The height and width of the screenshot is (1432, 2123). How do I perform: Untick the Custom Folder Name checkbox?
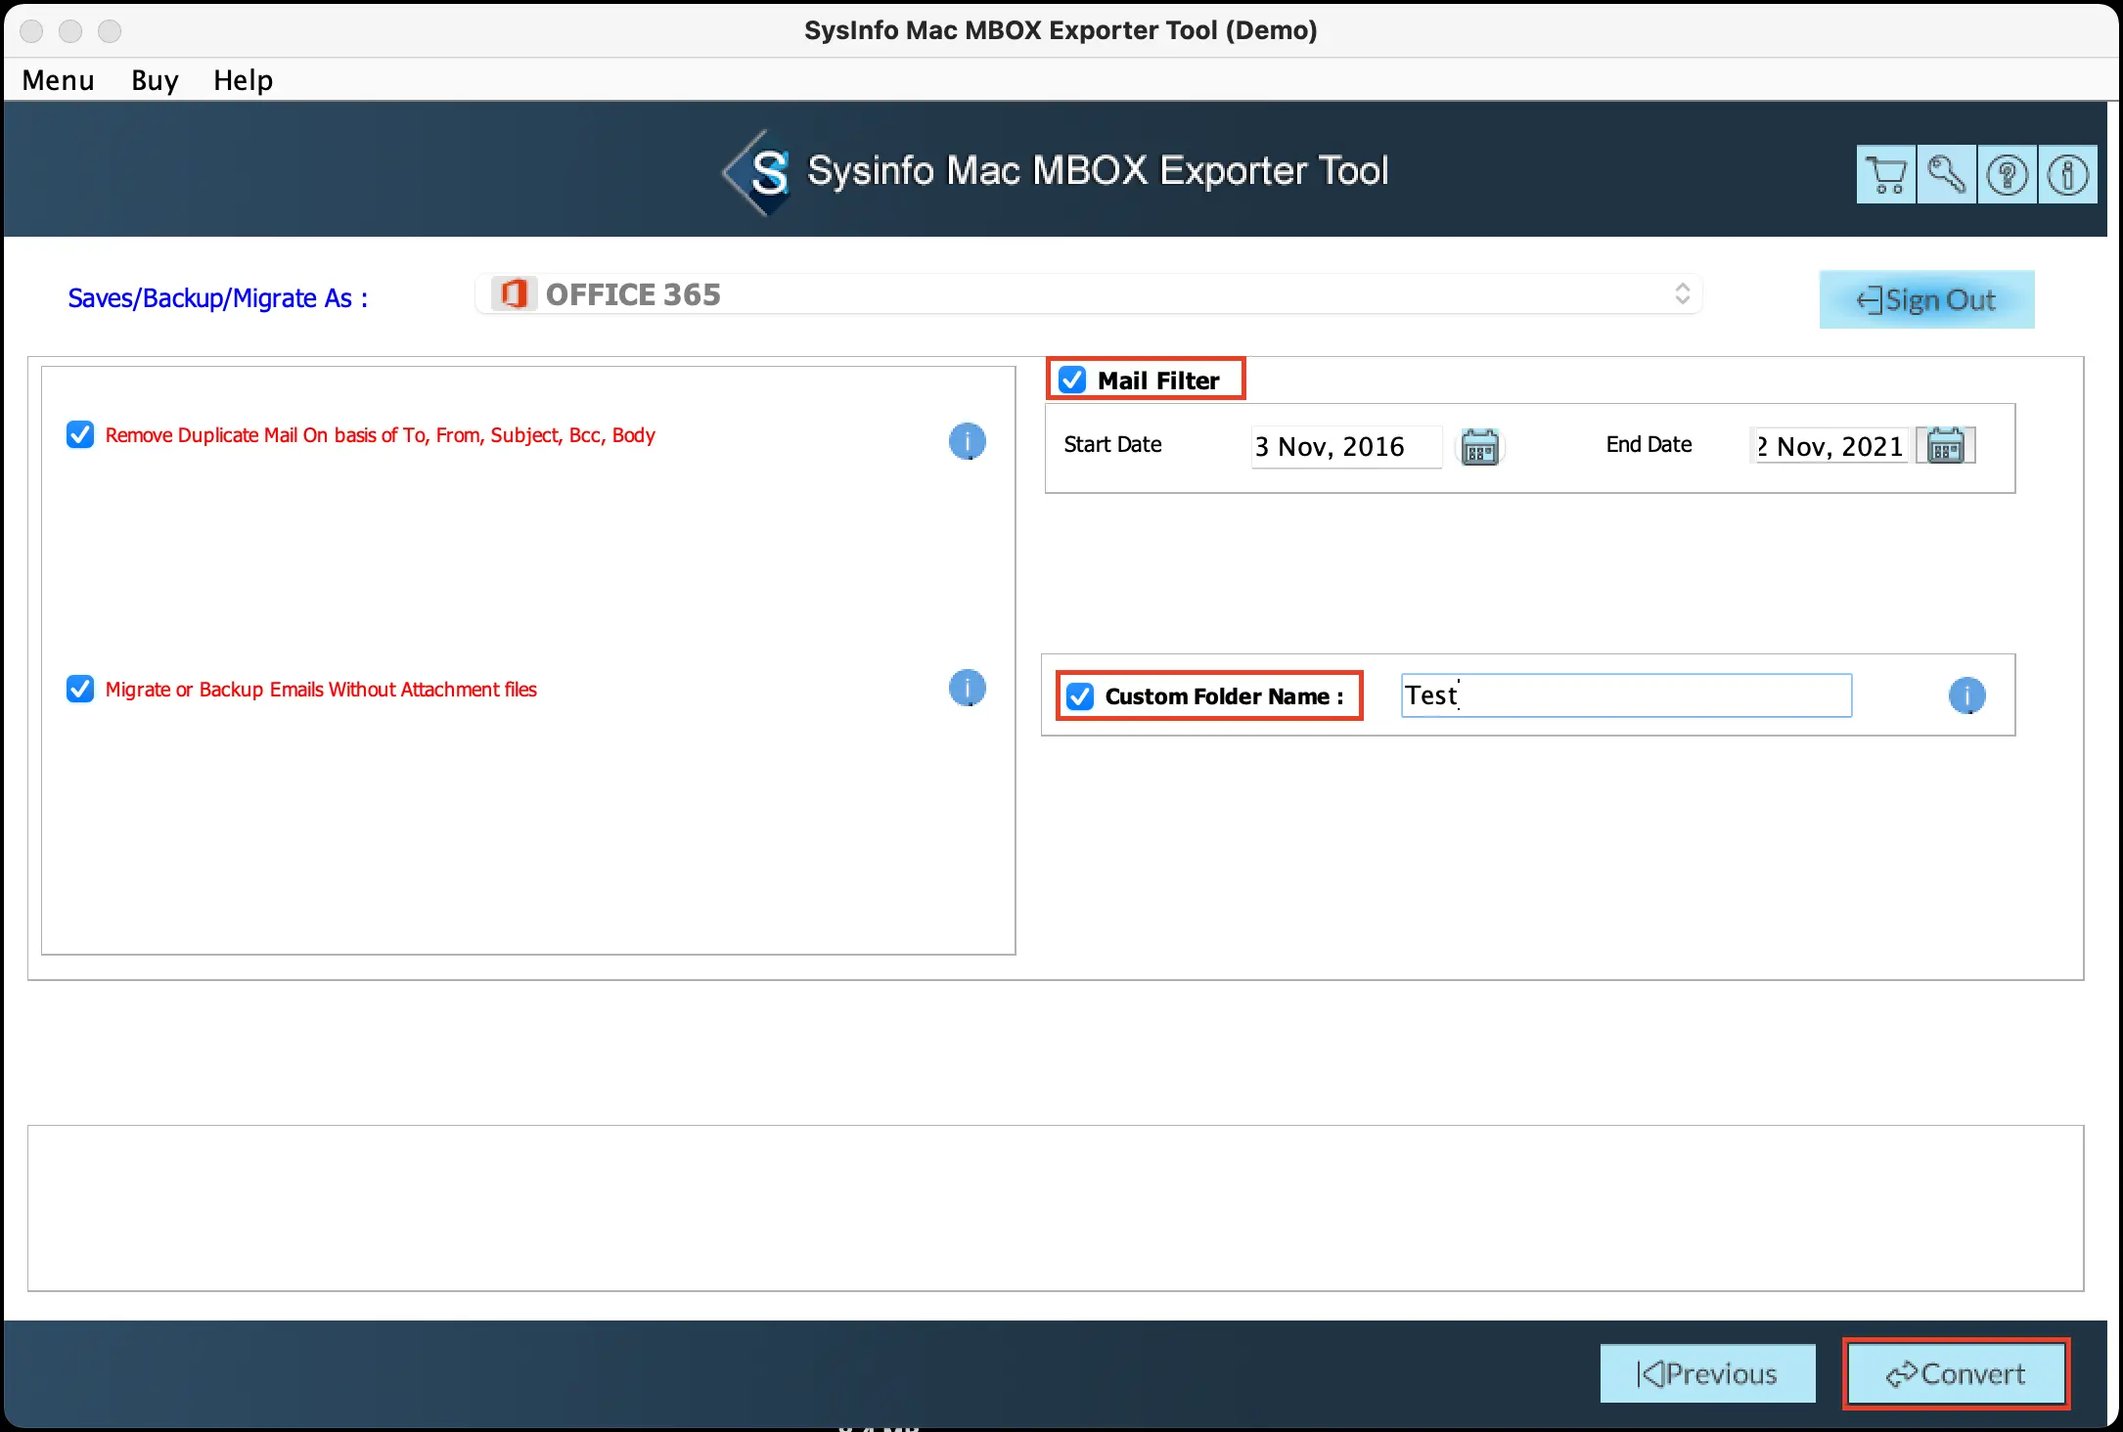coord(1080,695)
